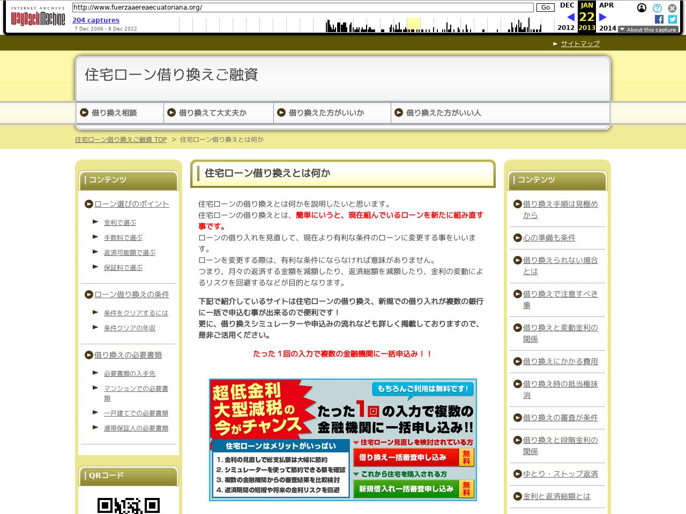Open 借り換えた方がいい人 navigation tab
This screenshot has height=514, width=686.
(x=443, y=113)
